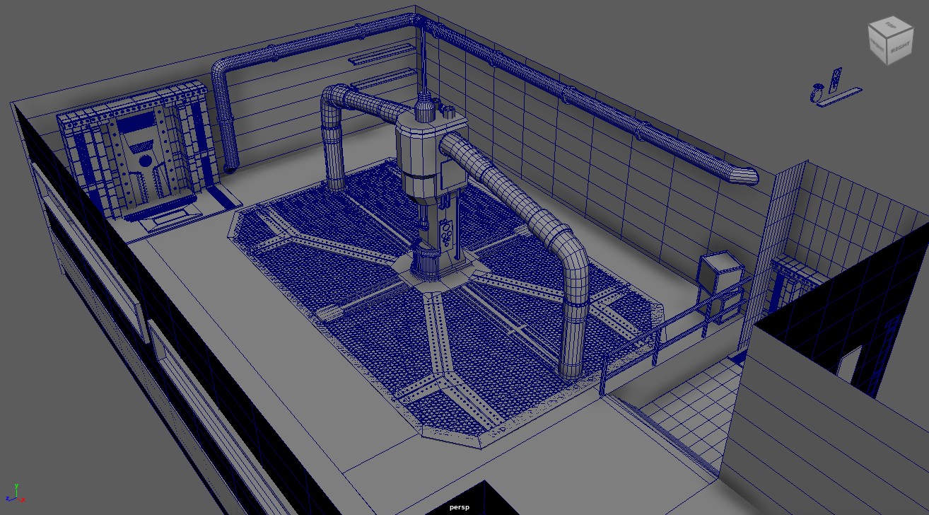This screenshot has width=929, height=515.
Task: Select the upright remote-shaped panel outside the room
Action: (x=836, y=78)
